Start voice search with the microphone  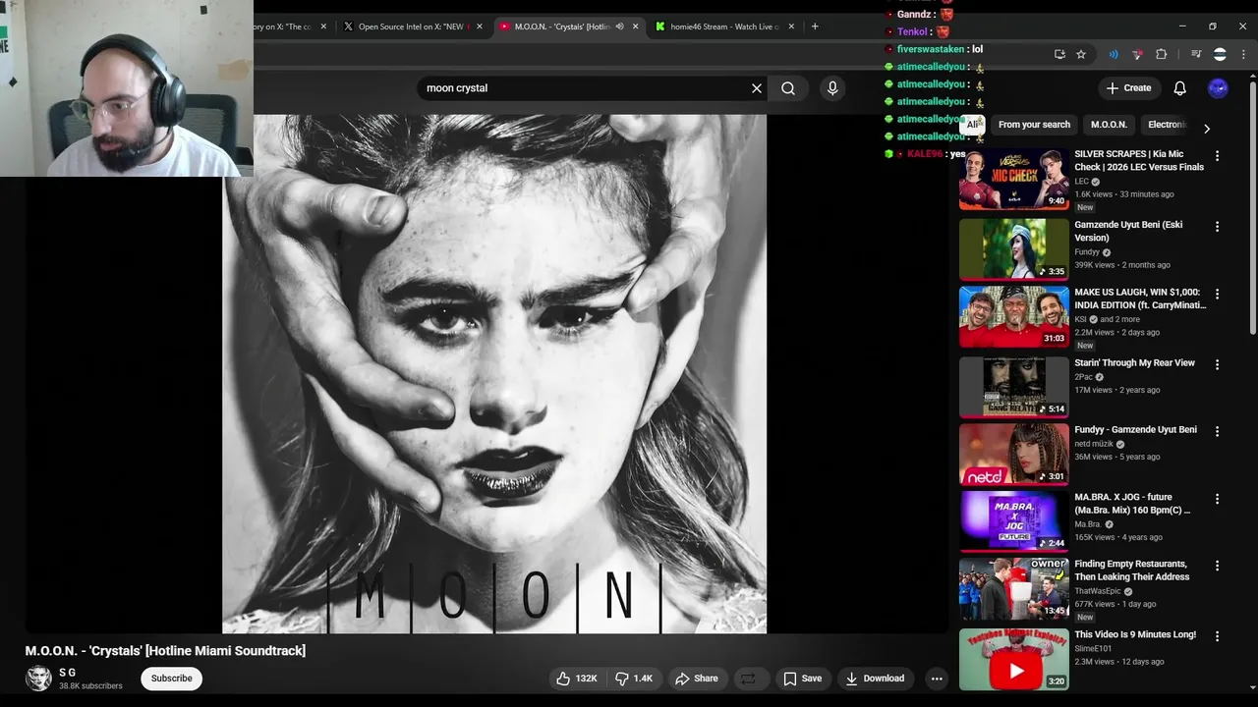[x=832, y=88]
